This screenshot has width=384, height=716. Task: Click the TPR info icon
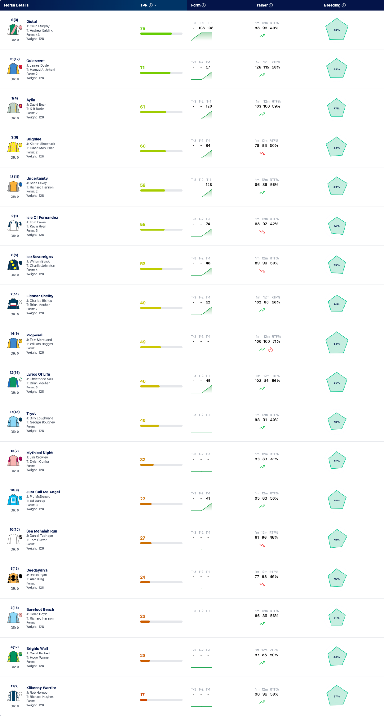(x=151, y=5)
